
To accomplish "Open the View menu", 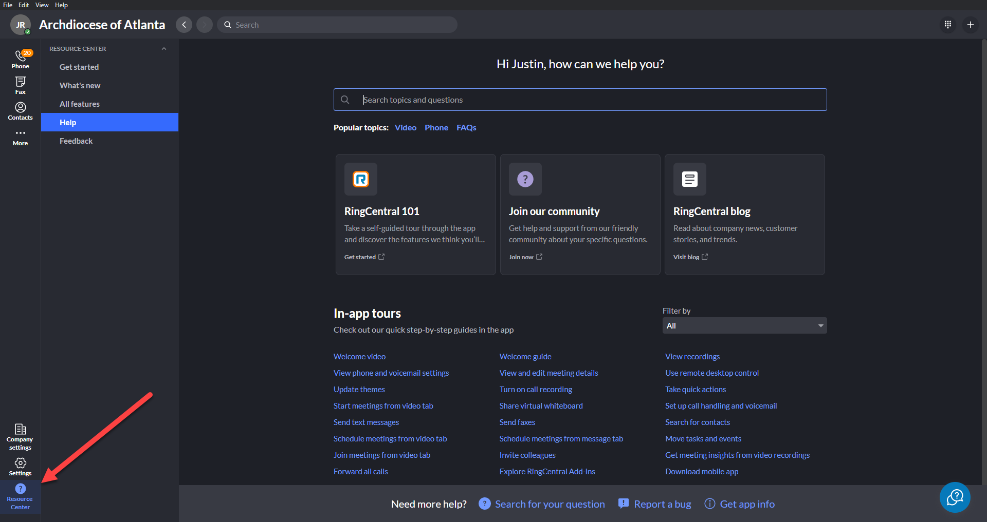I will click(42, 5).
